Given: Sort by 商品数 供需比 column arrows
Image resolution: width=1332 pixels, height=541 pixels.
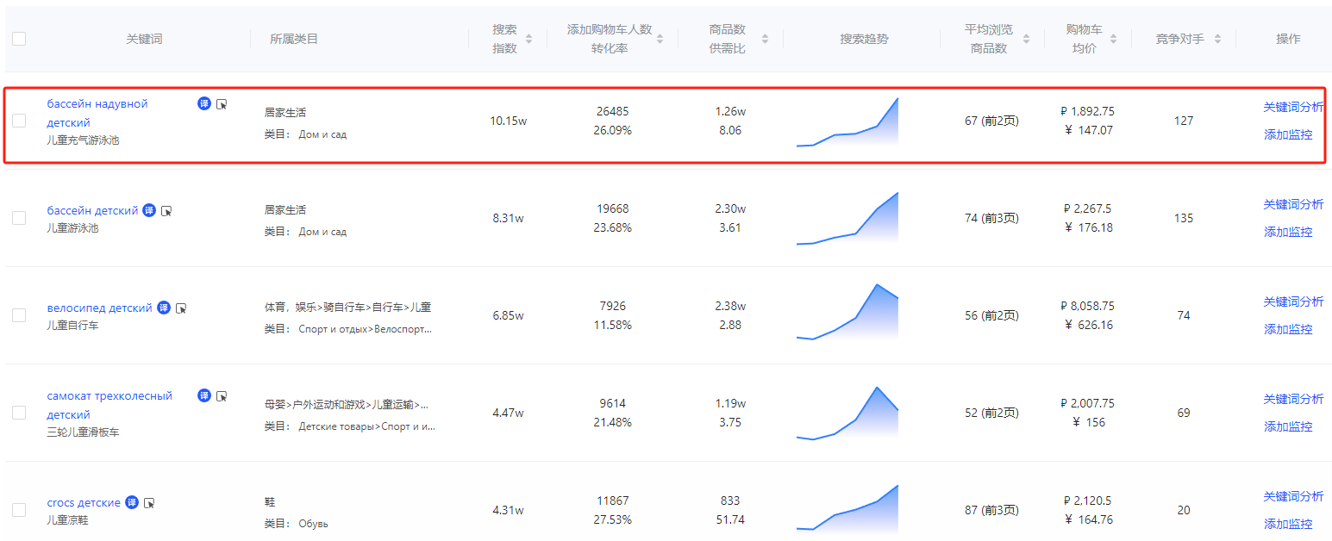Looking at the screenshot, I should (765, 39).
